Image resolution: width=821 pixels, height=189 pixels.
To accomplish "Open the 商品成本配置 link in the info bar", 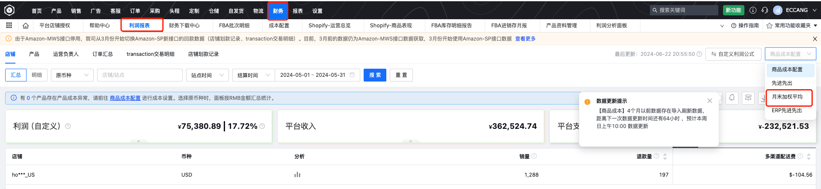I will click(x=125, y=98).
